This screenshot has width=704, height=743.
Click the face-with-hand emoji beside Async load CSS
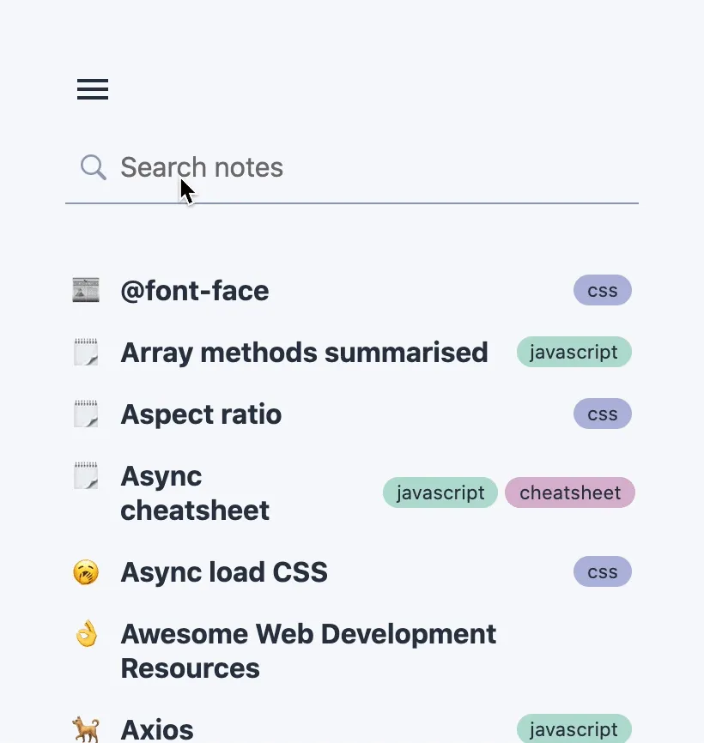[x=86, y=571]
